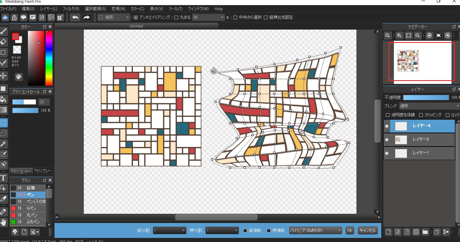Add a new layer folder
The image size is (460, 242).
(425, 232)
